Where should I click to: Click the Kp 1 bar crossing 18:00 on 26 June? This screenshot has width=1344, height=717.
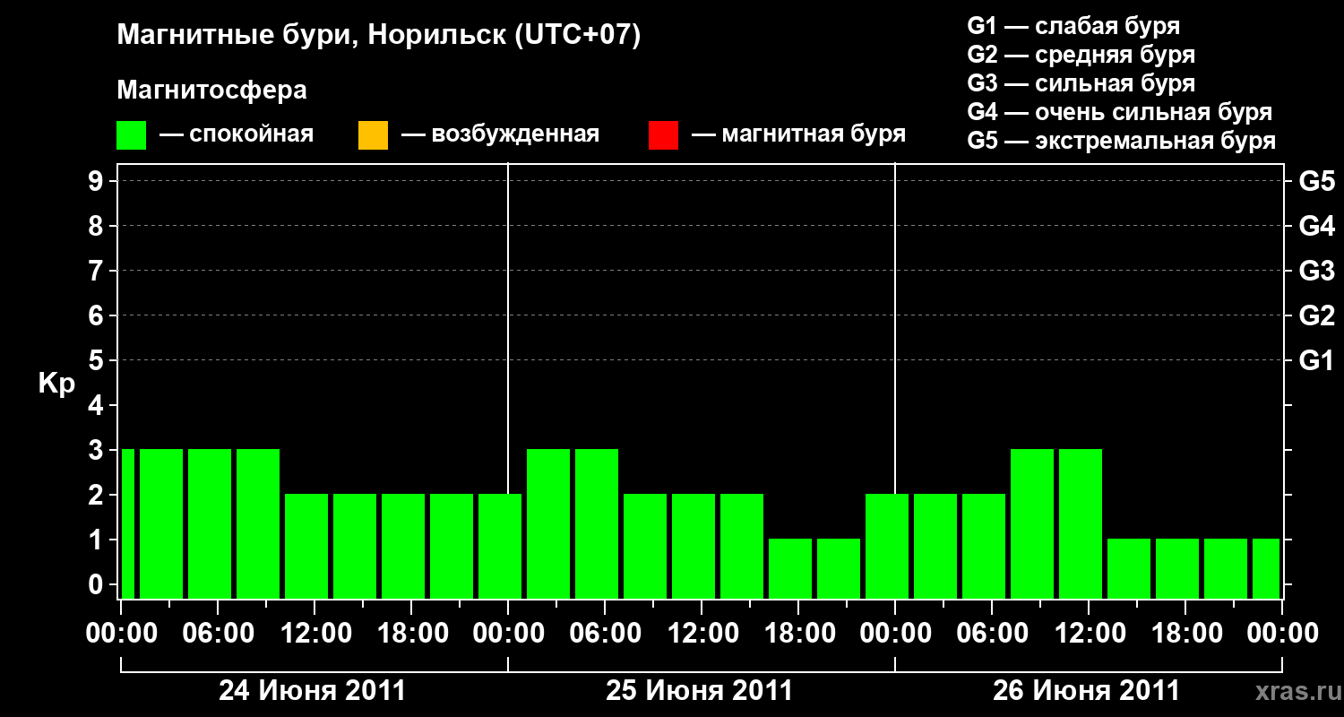pos(1177,568)
